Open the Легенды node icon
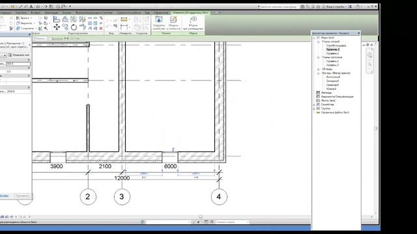Viewport: 417px width, 234px height. coord(318,92)
